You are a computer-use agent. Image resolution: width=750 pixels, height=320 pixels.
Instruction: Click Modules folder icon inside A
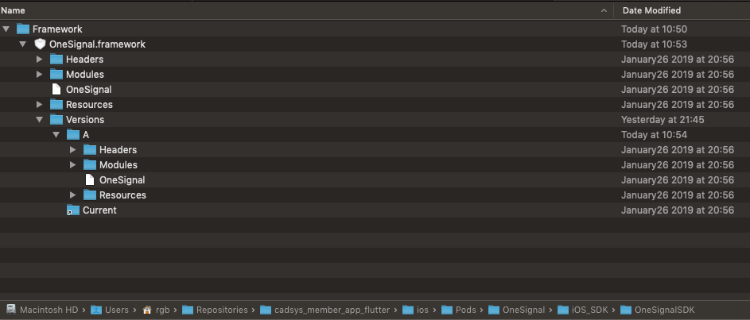(90, 165)
